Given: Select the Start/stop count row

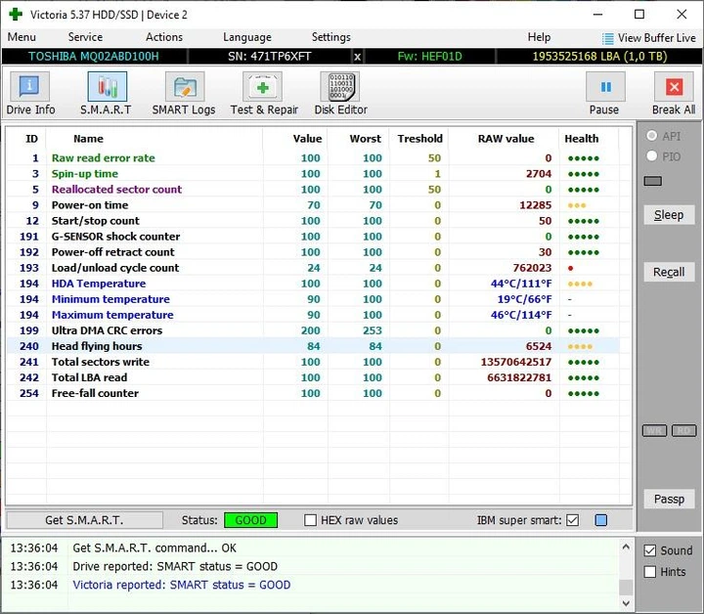Looking at the screenshot, I should pyautogui.click(x=313, y=221).
